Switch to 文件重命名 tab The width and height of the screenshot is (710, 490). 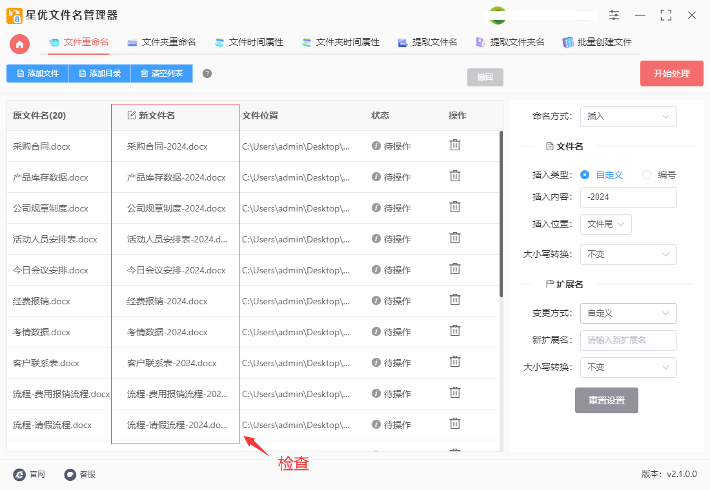click(x=79, y=43)
